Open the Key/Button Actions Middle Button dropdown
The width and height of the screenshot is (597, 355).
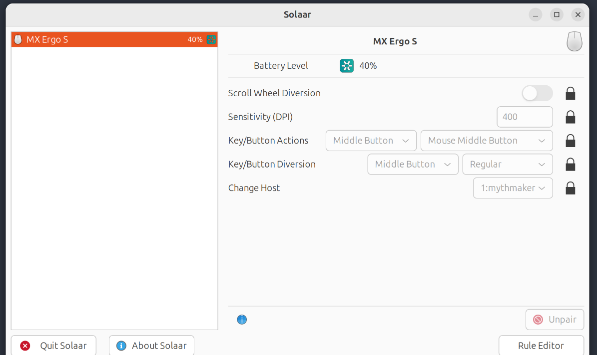tap(371, 141)
